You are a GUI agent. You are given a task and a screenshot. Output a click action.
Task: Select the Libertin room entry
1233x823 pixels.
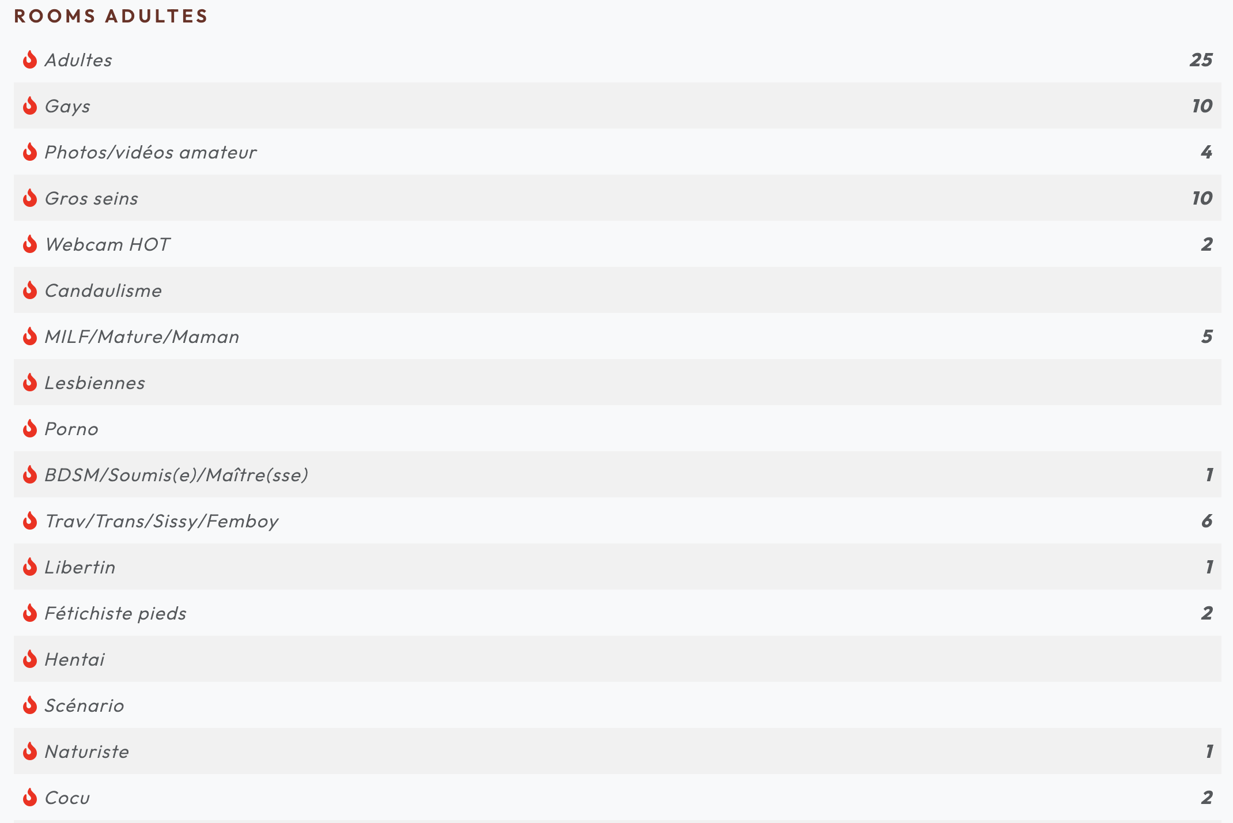617,567
